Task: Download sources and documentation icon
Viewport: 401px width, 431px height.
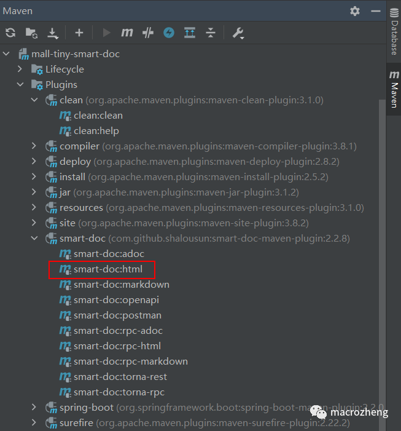Action: click(x=53, y=33)
